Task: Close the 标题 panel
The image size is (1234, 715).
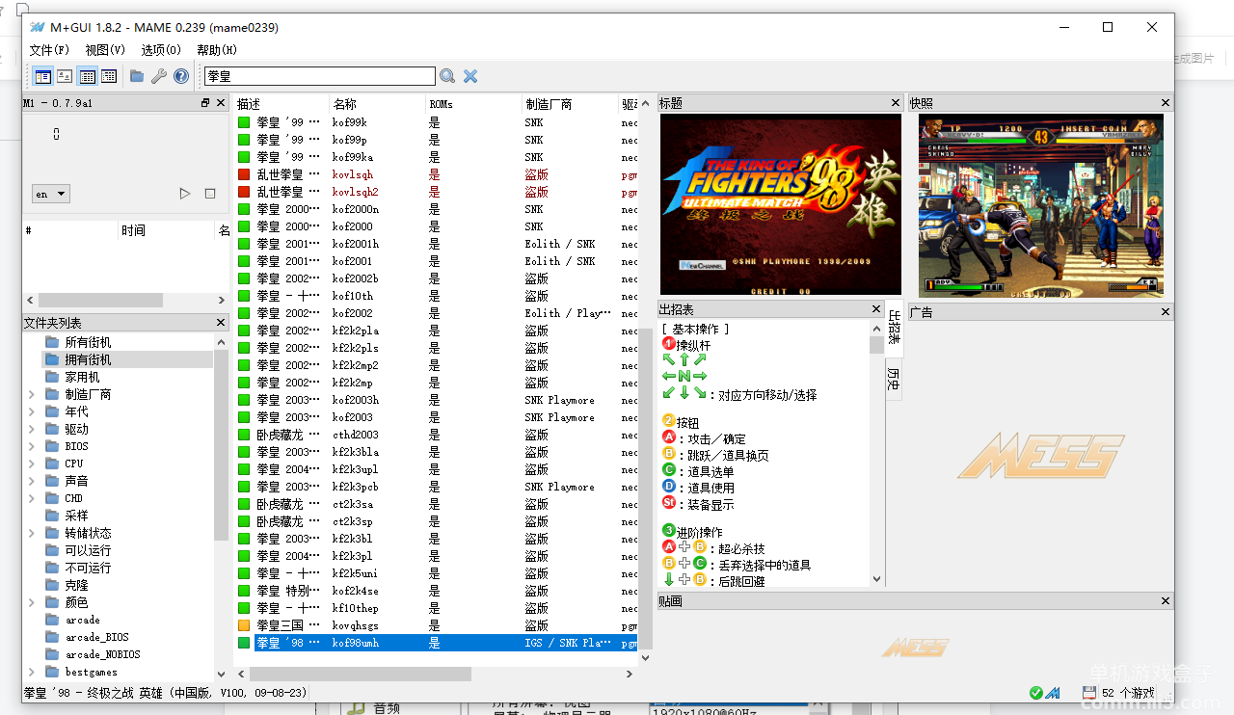Action: pos(896,103)
